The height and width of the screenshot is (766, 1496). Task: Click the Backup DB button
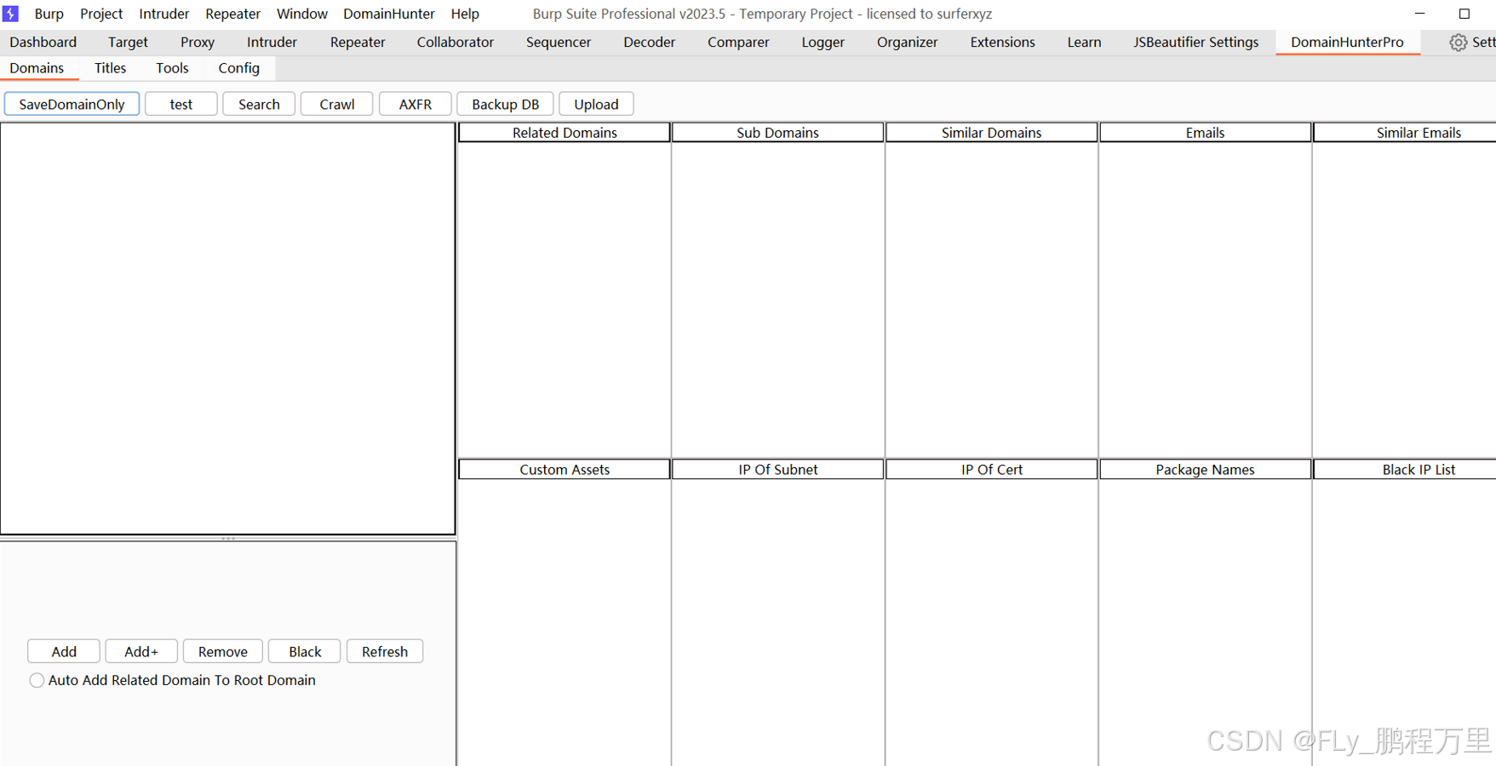(x=506, y=104)
